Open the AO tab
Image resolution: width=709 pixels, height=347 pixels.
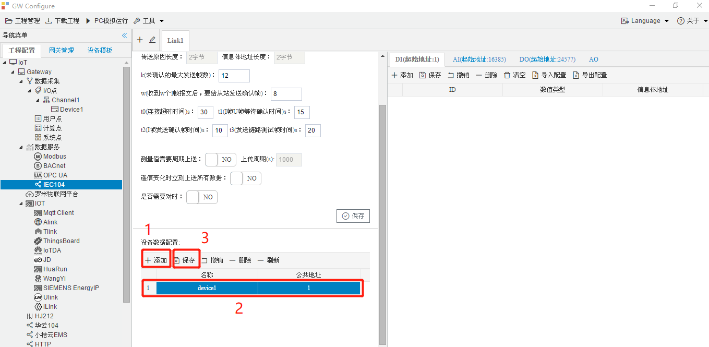(x=594, y=59)
